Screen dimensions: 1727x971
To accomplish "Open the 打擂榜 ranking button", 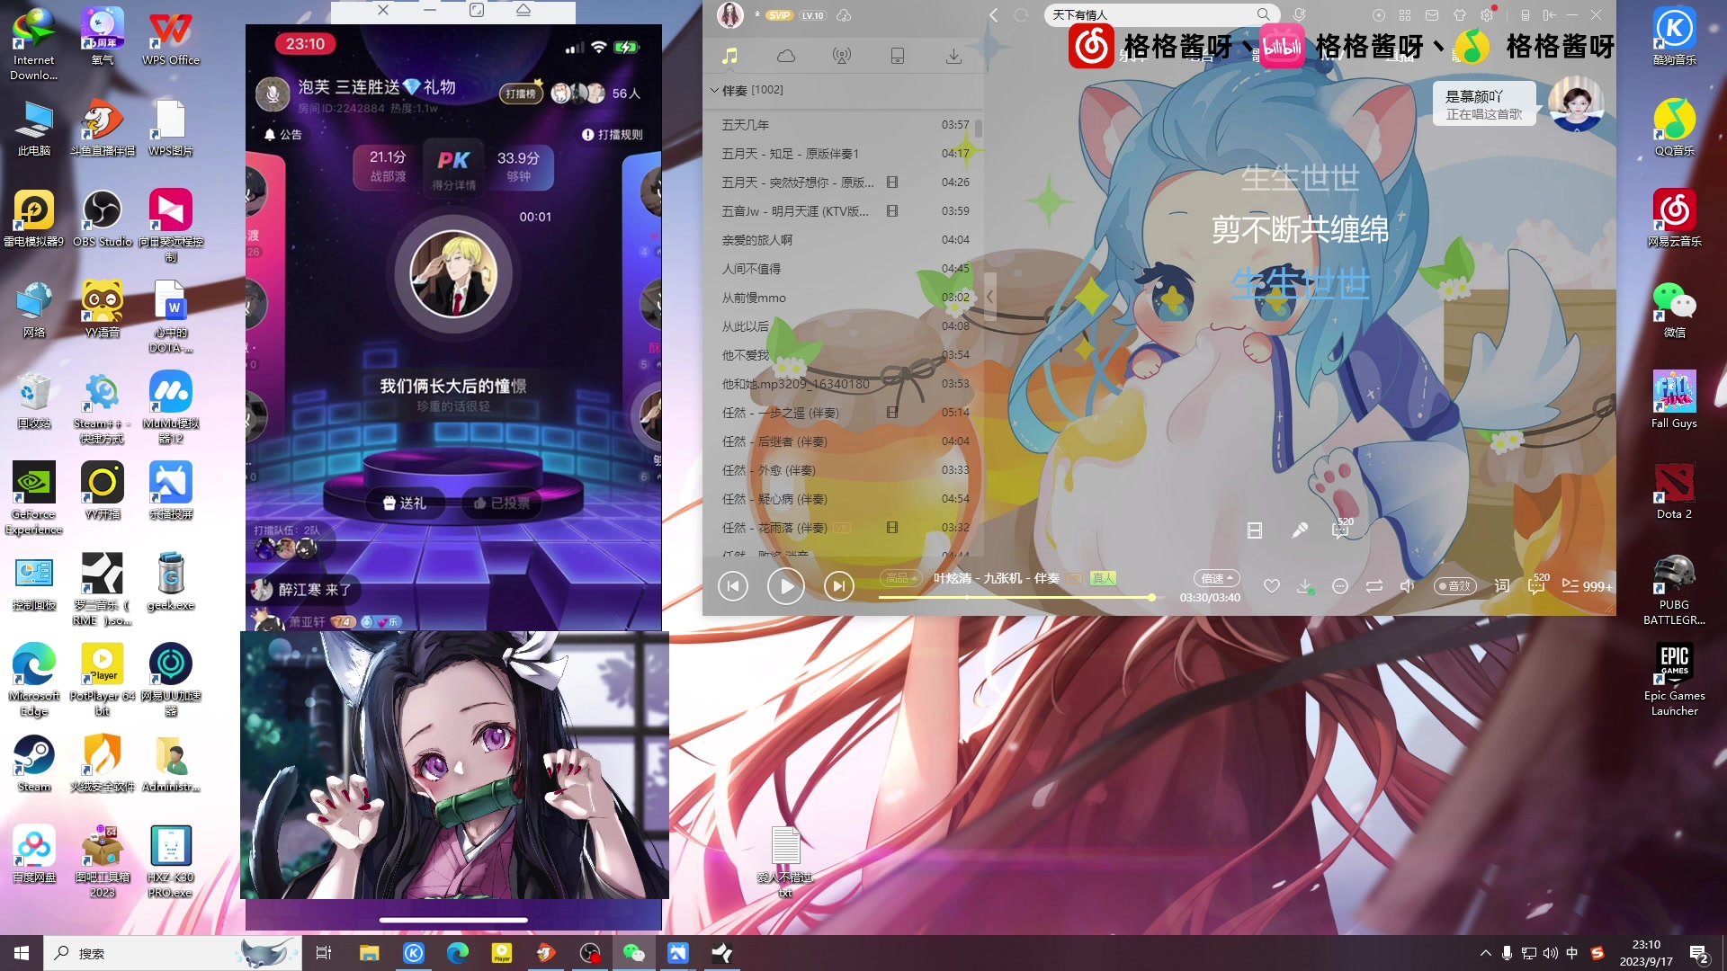I will pyautogui.click(x=521, y=94).
